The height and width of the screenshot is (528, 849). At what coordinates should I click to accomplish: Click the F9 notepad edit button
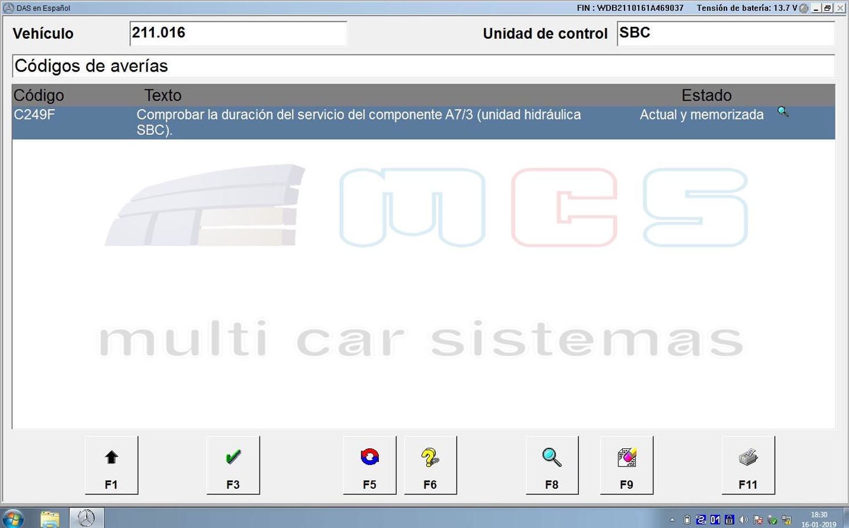coord(626,465)
